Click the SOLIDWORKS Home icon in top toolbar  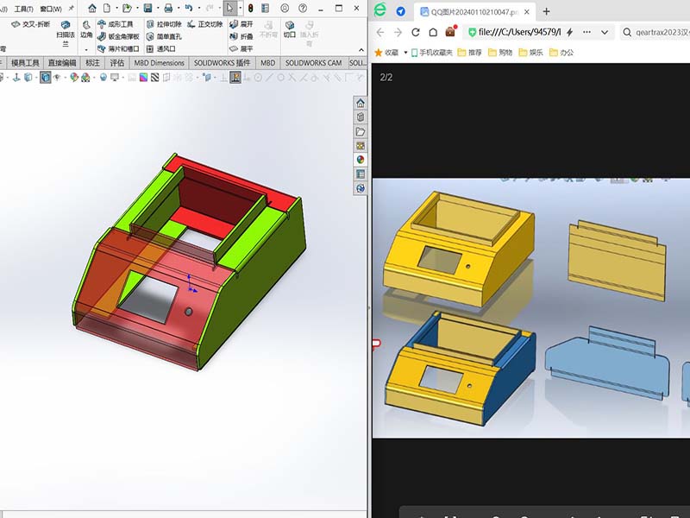tap(92, 8)
